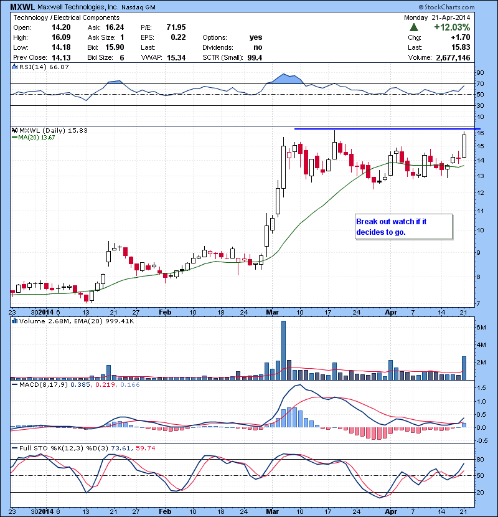498x517 pixels.
Task: Click the Bid price 15.90
Action: [115, 47]
